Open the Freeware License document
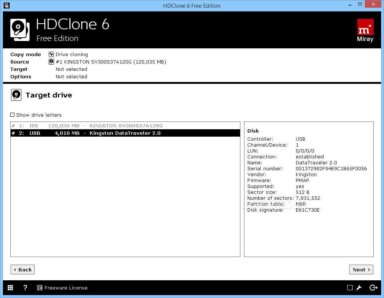The width and height of the screenshot is (384, 298). pyautogui.click(x=62, y=288)
